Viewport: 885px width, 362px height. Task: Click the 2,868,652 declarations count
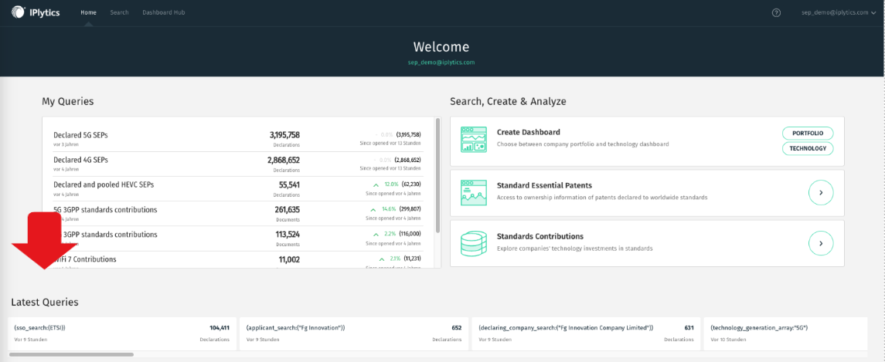coord(284,160)
